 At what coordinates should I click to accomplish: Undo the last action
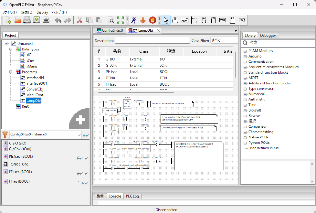[58, 20]
